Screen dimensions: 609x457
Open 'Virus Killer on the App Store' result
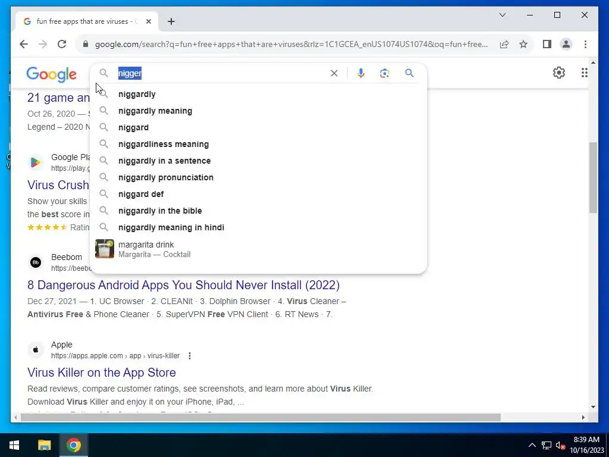point(101,373)
